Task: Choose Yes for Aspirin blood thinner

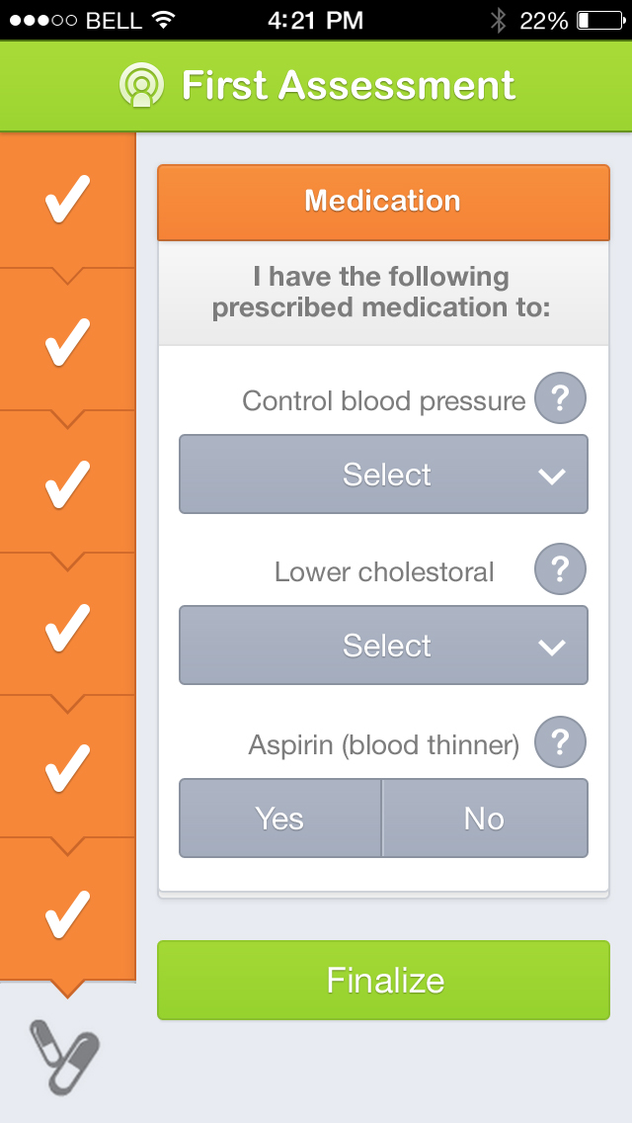Action: (279, 819)
